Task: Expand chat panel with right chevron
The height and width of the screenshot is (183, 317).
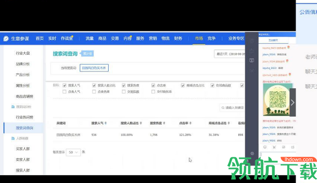Action: pyautogui.click(x=293, y=102)
